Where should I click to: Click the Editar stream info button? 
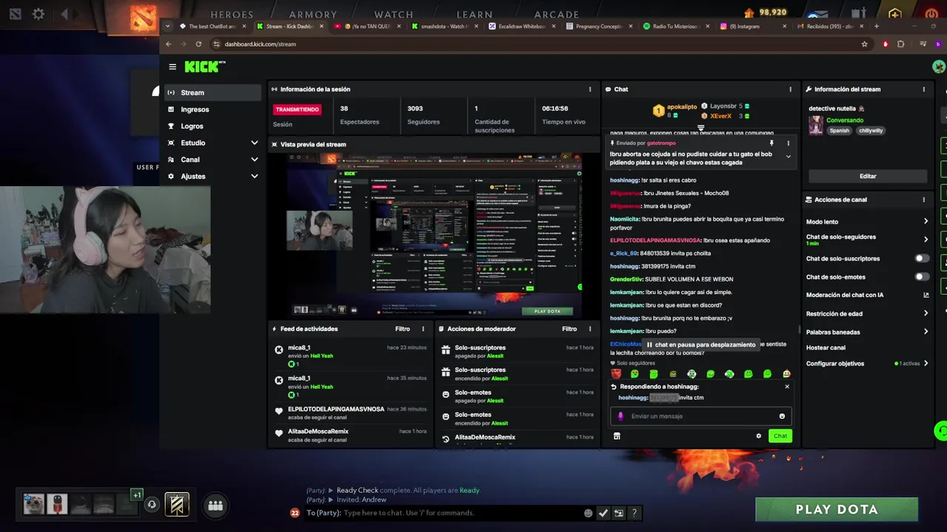pyautogui.click(x=868, y=177)
